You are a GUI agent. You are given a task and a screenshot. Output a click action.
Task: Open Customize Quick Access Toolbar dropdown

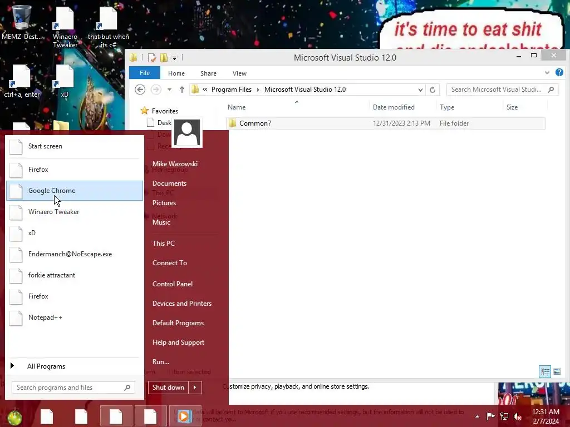pyautogui.click(x=174, y=58)
